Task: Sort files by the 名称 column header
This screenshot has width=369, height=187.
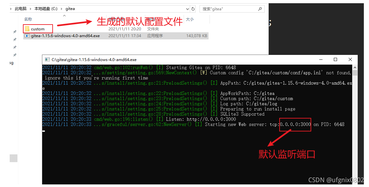Action: point(28,19)
